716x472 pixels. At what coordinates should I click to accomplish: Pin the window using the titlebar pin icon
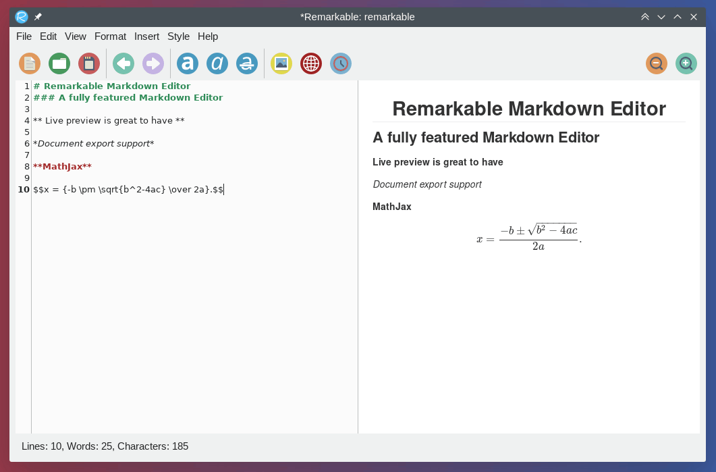click(38, 17)
